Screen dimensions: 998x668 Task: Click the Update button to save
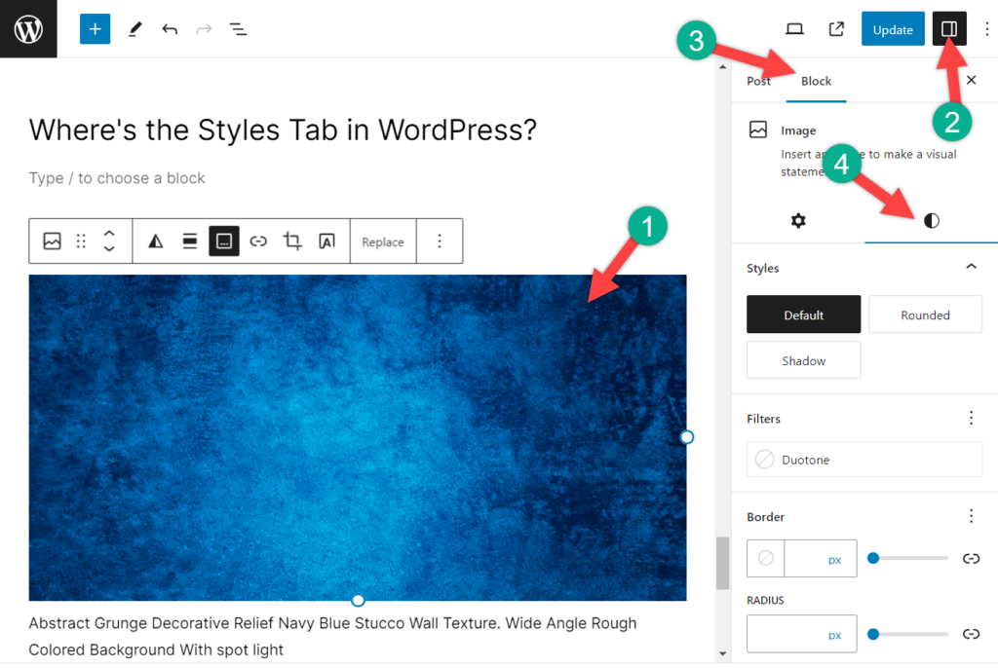pyautogui.click(x=892, y=28)
